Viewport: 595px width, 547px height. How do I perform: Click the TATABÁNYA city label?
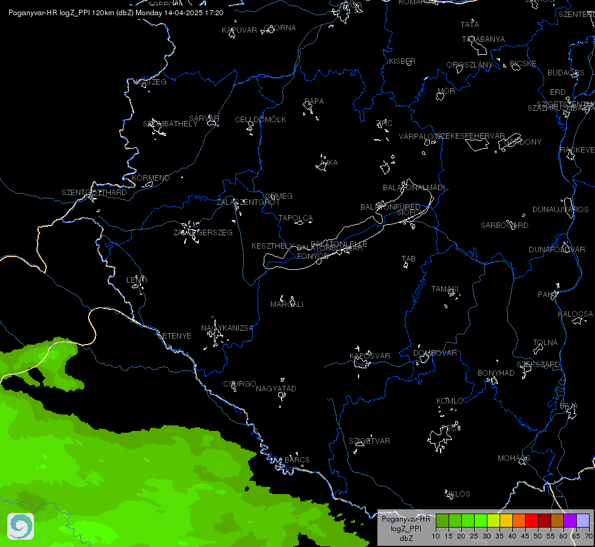pos(483,40)
